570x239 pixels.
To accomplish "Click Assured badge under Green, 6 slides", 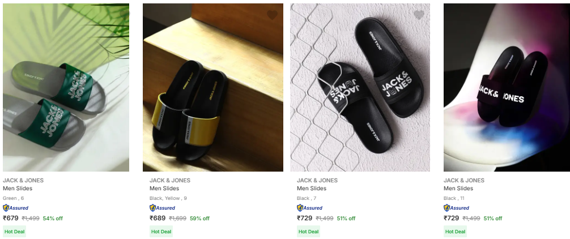I will (x=16, y=208).
